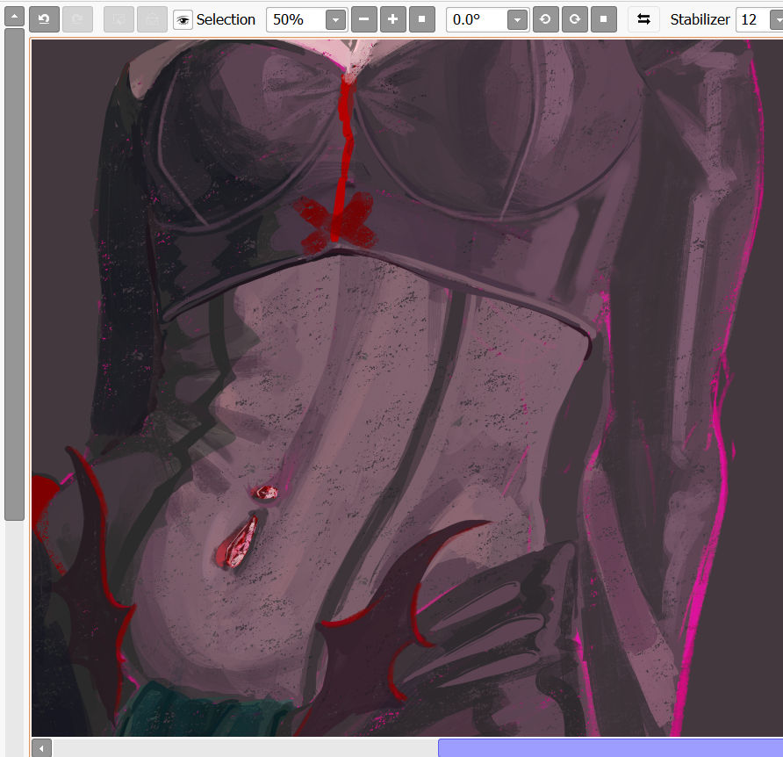Click the purple horizontal scrollbar thumb
The image size is (783, 757).
610,748
